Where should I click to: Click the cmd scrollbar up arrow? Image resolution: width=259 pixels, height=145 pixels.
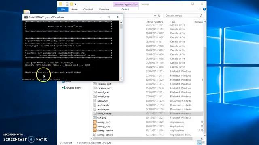(121, 22)
